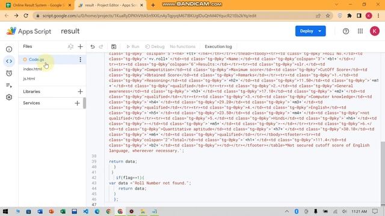Image resolution: width=385 pixels, height=216 pixels.
Task: Close the Online Result System tab
Action: pos(70,5)
